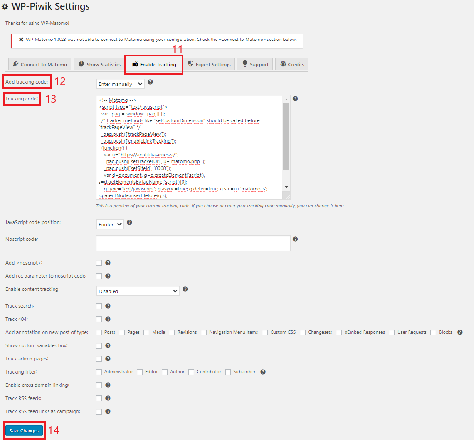Enable Track RSS feed links as campaign
This screenshot has width=474, height=440.
click(99, 411)
